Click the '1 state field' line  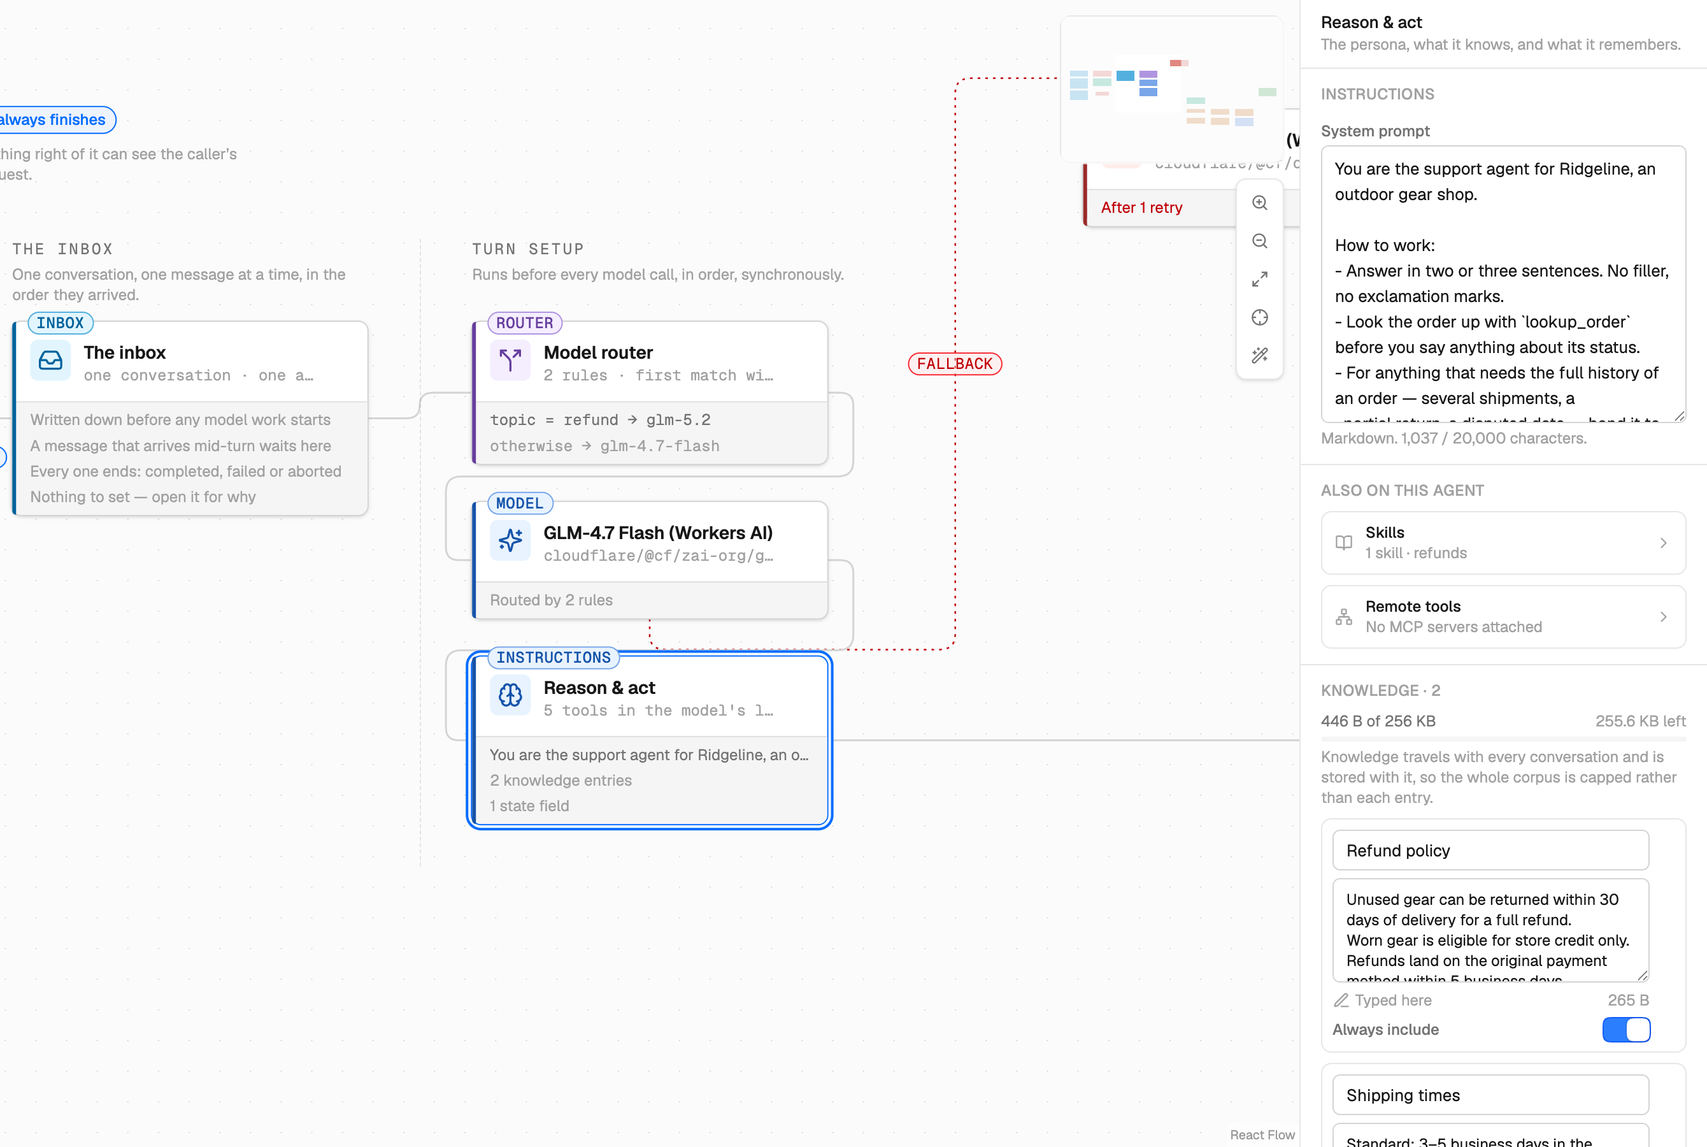pos(529,805)
